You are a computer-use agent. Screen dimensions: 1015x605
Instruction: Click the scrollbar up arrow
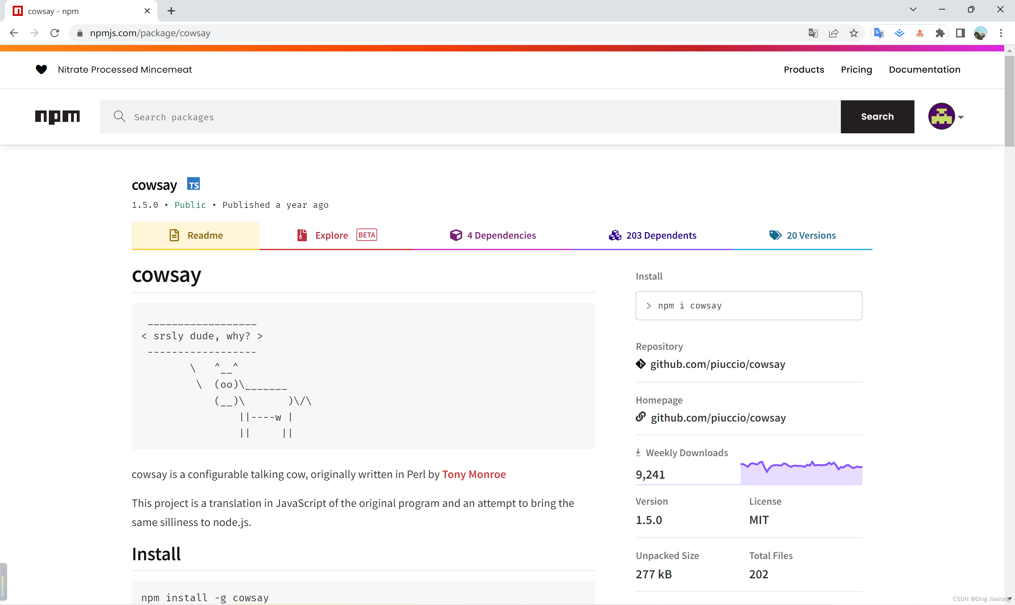pos(1009,50)
